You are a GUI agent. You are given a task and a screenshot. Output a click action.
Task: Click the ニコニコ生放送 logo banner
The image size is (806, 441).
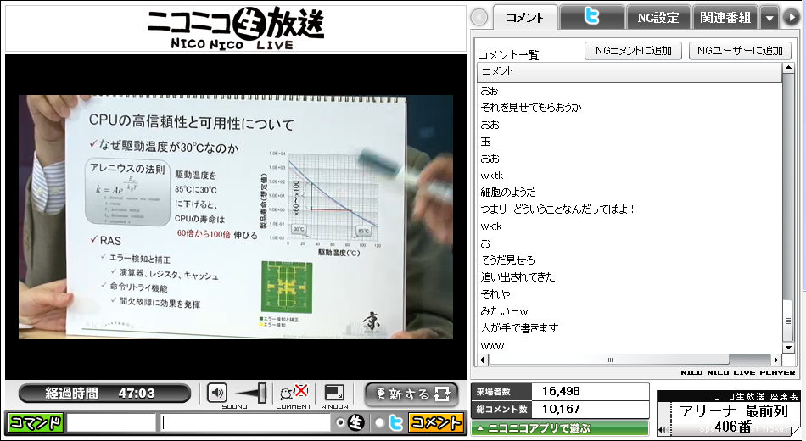point(235,28)
